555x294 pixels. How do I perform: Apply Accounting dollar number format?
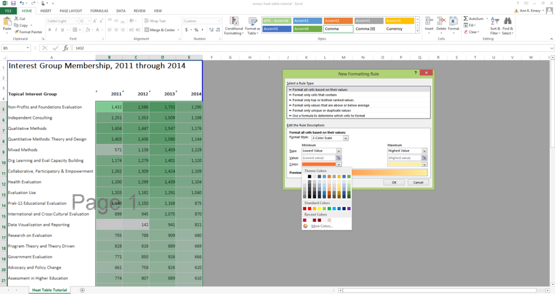186,30
